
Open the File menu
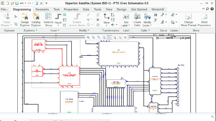pos(4,9)
